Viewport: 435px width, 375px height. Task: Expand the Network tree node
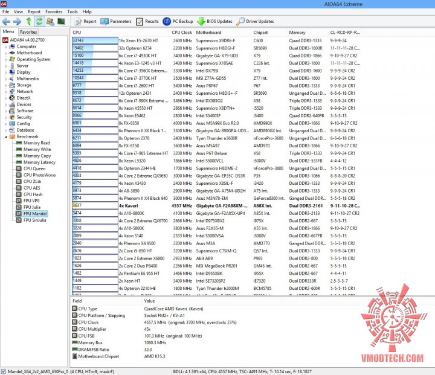coord(6,92)
